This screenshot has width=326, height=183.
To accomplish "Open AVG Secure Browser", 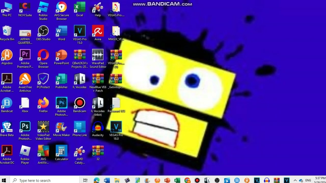I will [x=61, y=11].
